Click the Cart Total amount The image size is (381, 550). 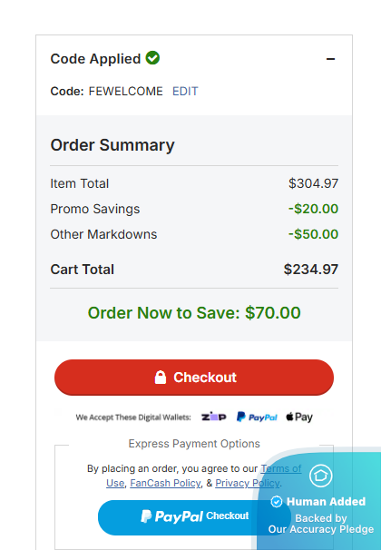(311, 270)
